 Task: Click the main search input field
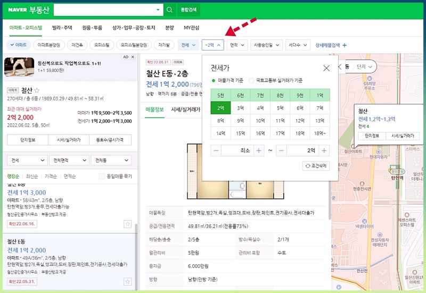click(104, 10)
